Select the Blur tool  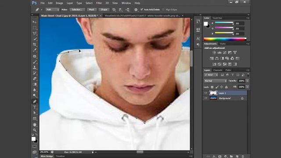pos(35,90)
